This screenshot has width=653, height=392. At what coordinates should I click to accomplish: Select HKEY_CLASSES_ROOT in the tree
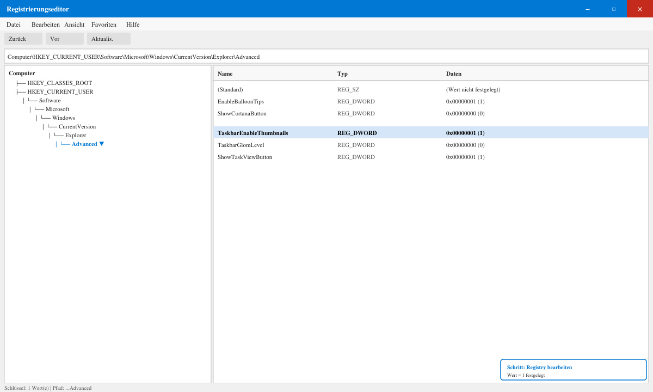60,83
